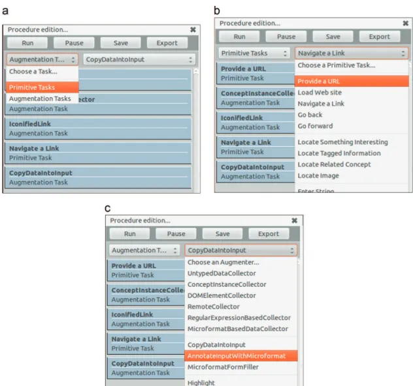Select Navigate a Link menu option in window b
The image size is (413, 386).
pos(352,104)
